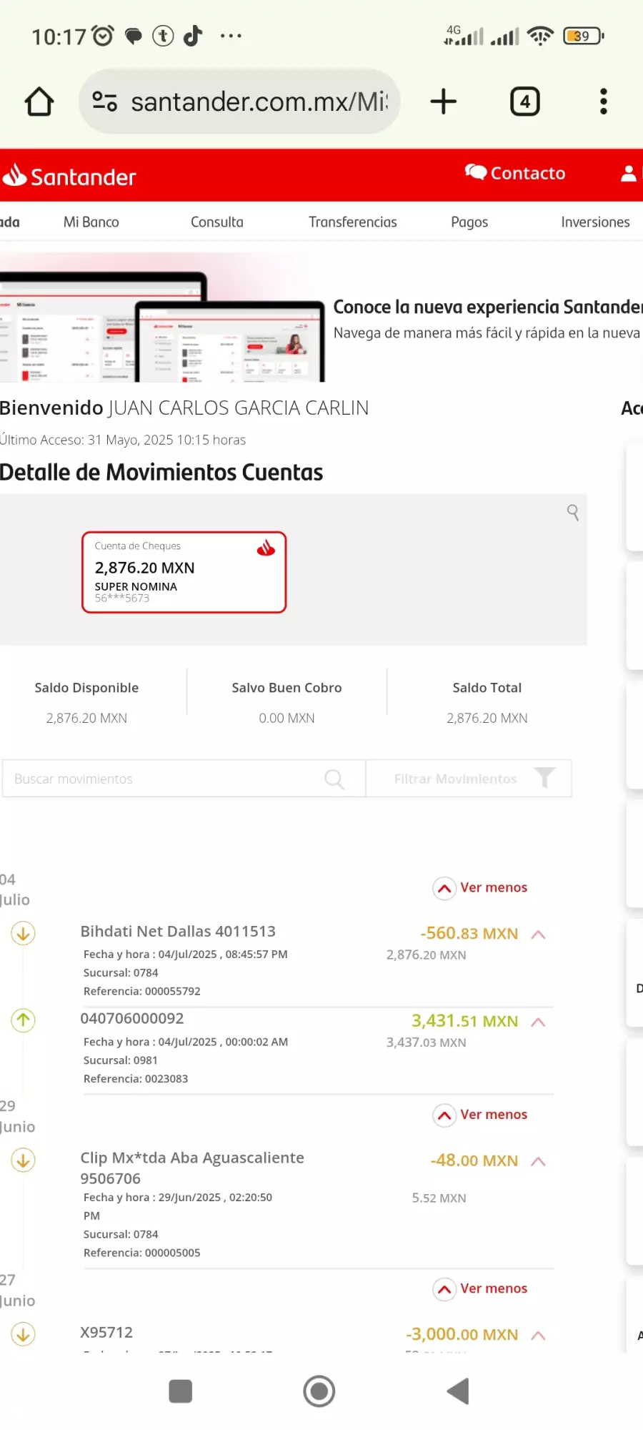Click the user profile icon
The height and width of the screenshot is (1430, 643).
click(x=629, y=173)
